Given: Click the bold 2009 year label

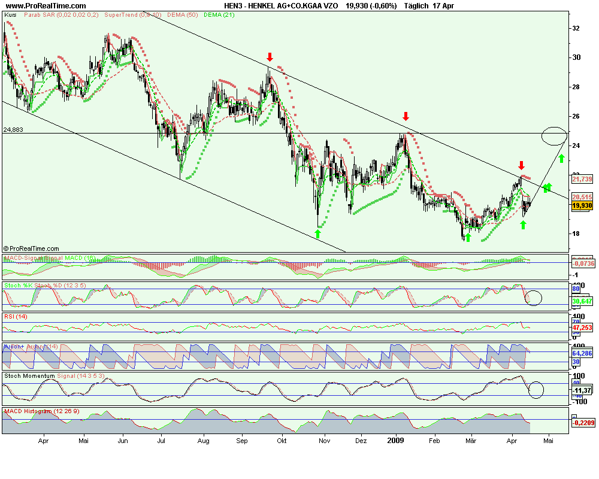Looking at the screenshot, I should tap(395, 441).
